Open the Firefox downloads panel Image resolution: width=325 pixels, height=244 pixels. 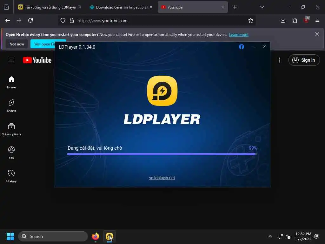pos(283,20)
